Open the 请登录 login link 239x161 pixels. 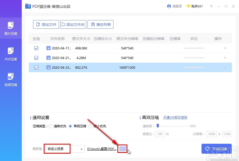tap(177, 6)
